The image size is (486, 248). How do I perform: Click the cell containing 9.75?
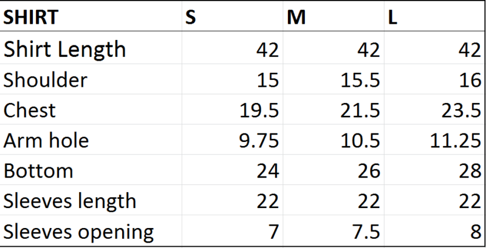click(233, 140)
